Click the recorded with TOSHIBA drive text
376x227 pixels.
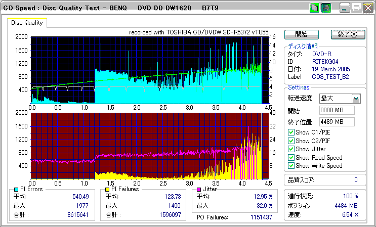coord(198,32)
